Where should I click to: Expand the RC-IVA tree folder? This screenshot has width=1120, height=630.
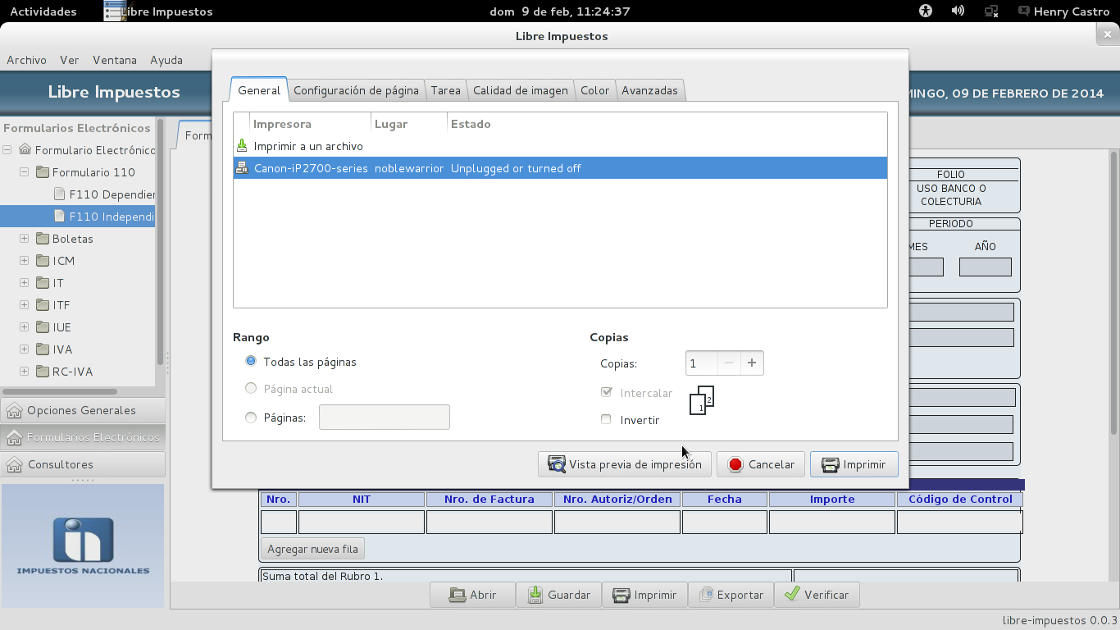24,372
